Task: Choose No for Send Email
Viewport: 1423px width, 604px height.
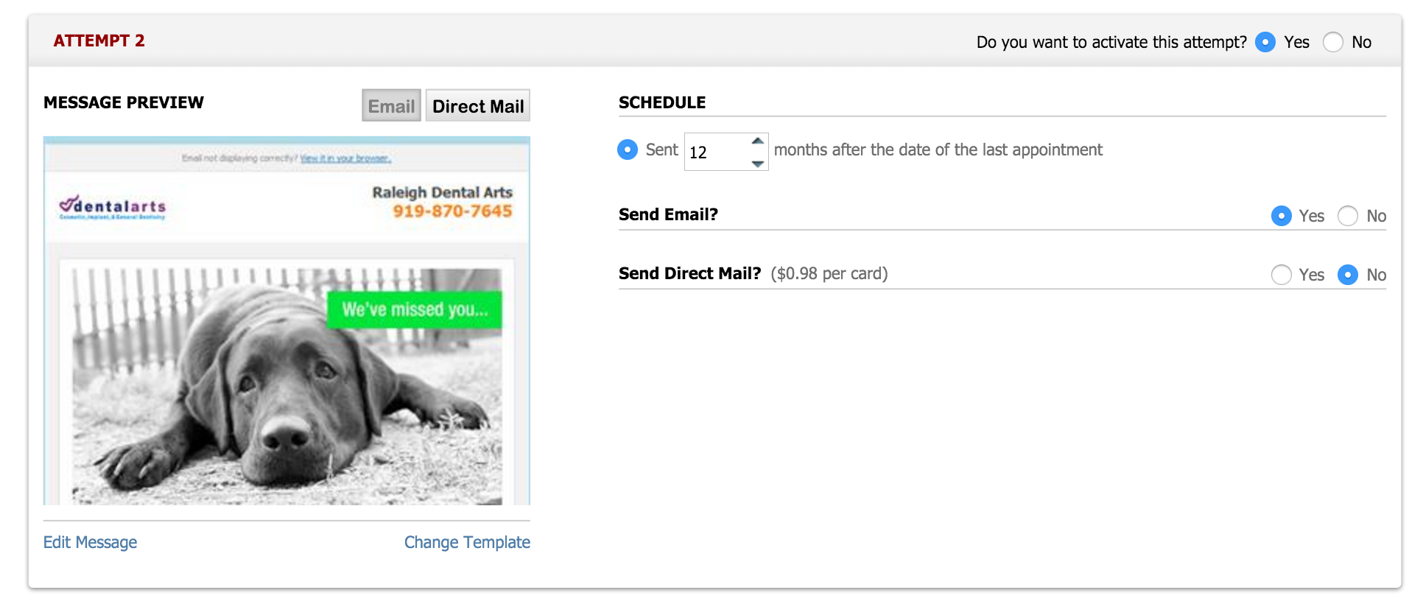Action: coord(1347,216)
